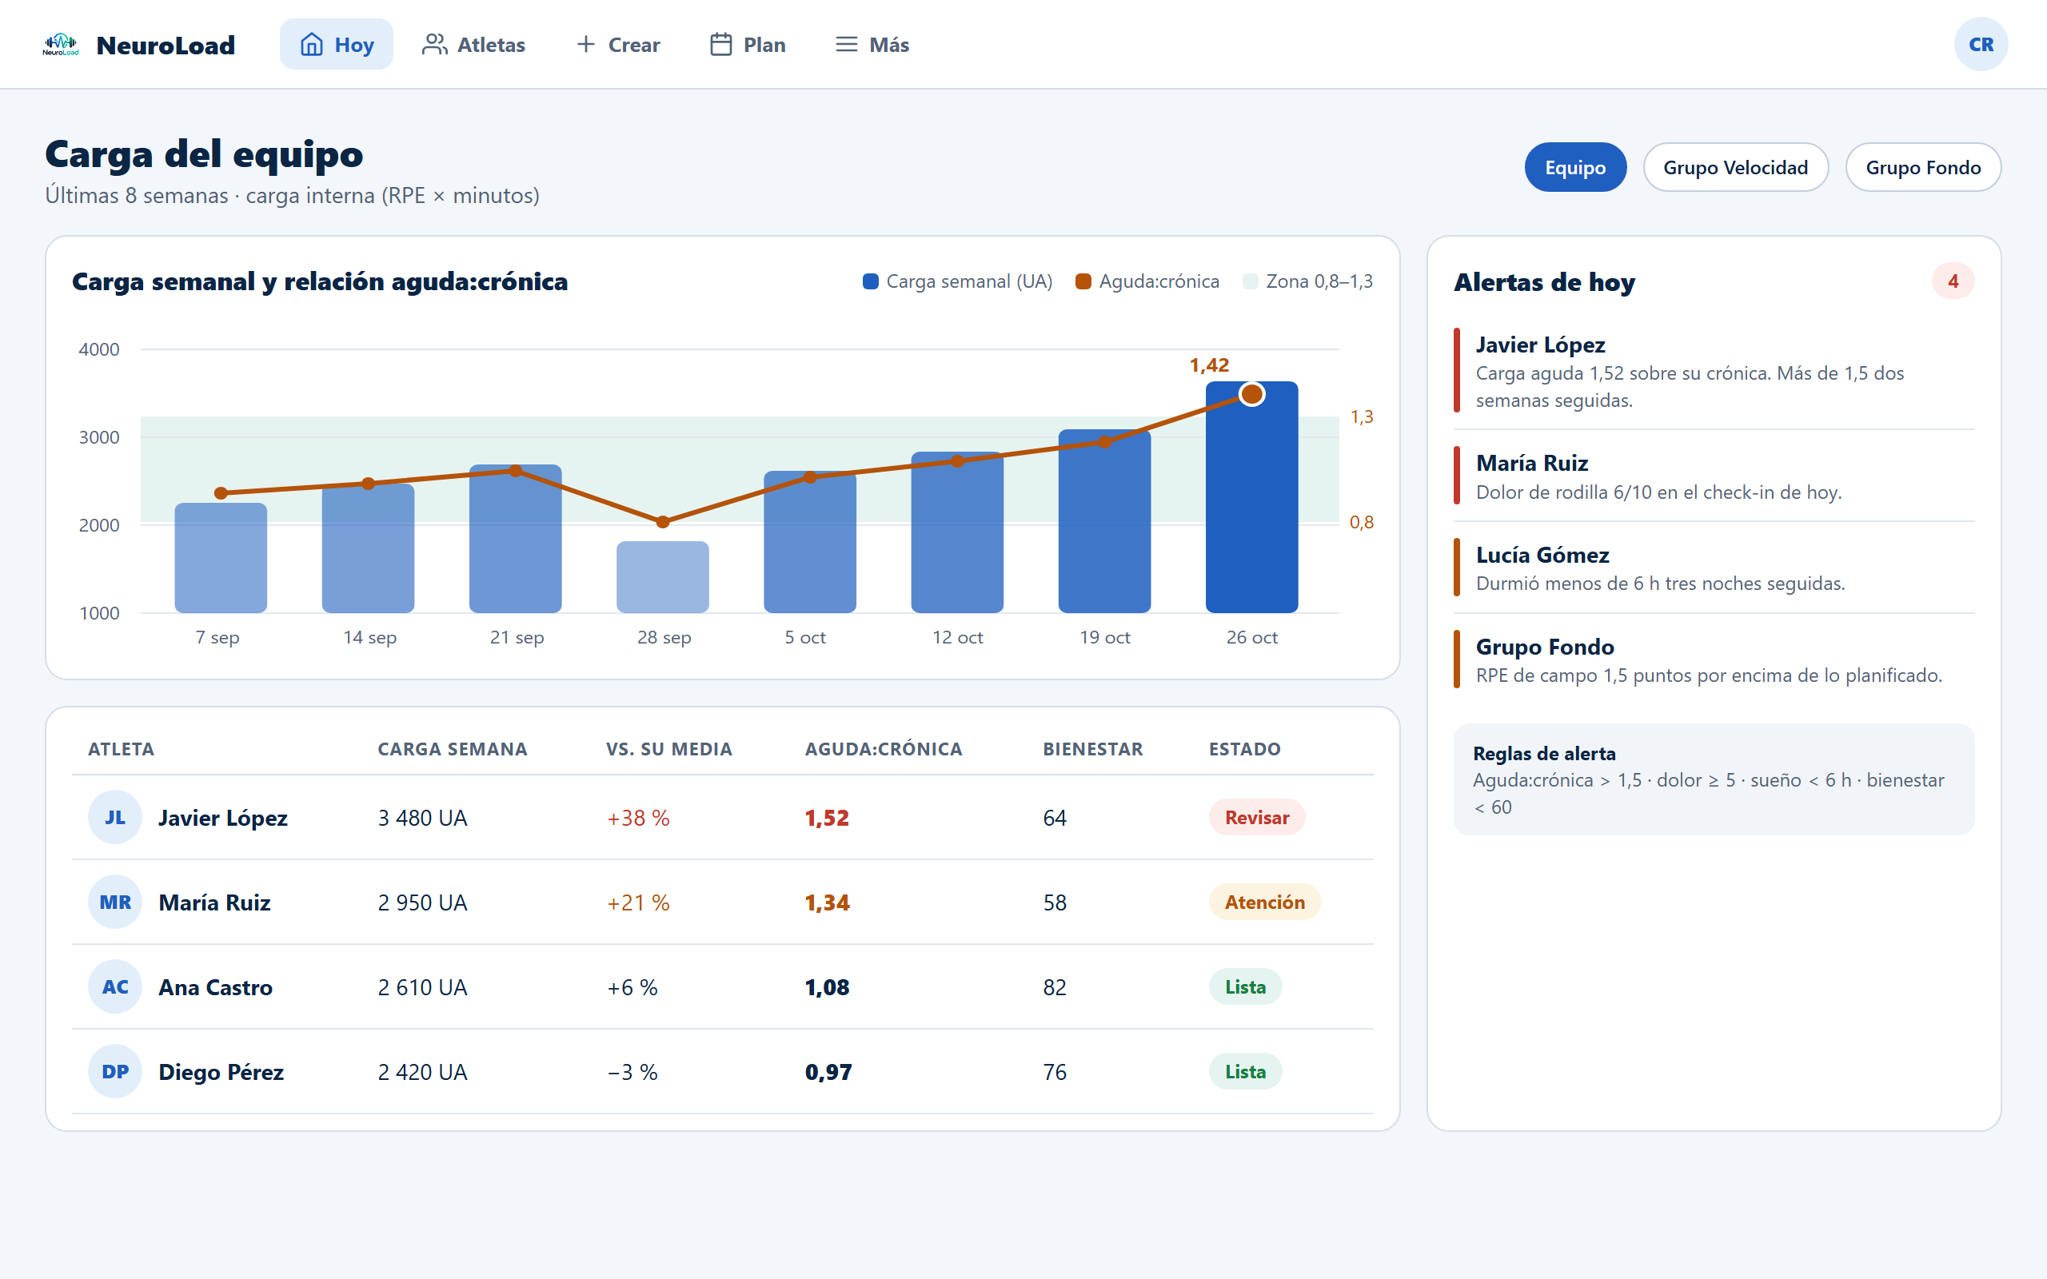Sort by the Aguda:crónica column header

883,750
